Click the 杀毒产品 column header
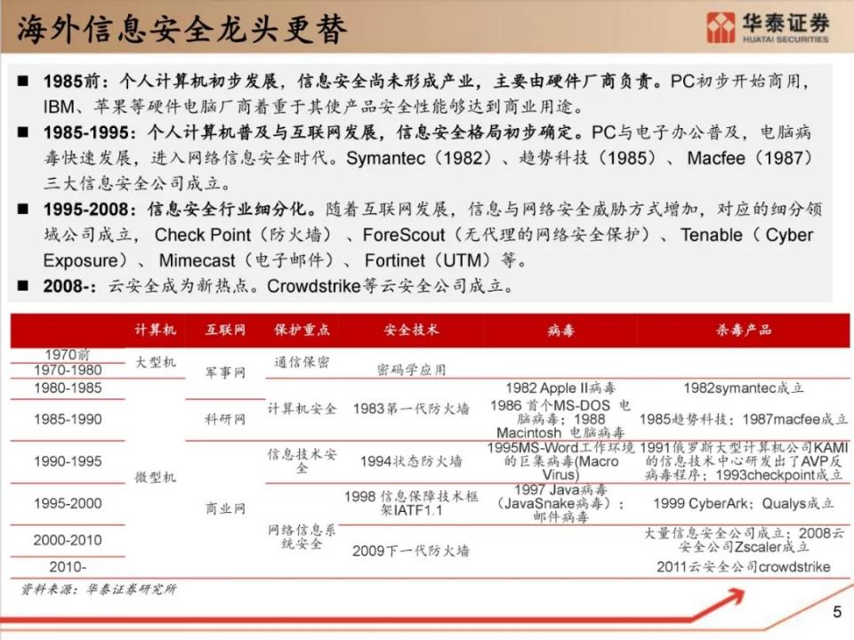854x640 pixels. (x=744, y=330)
